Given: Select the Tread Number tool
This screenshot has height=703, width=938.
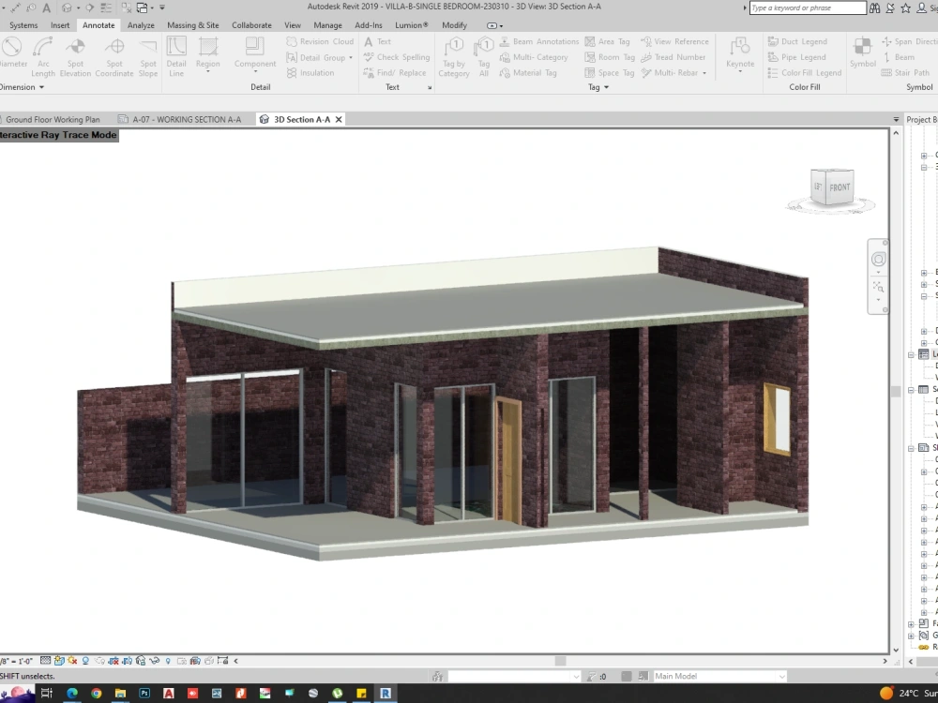Looking at the screenshot, I should pyautogui.click(x=673, y=57).
